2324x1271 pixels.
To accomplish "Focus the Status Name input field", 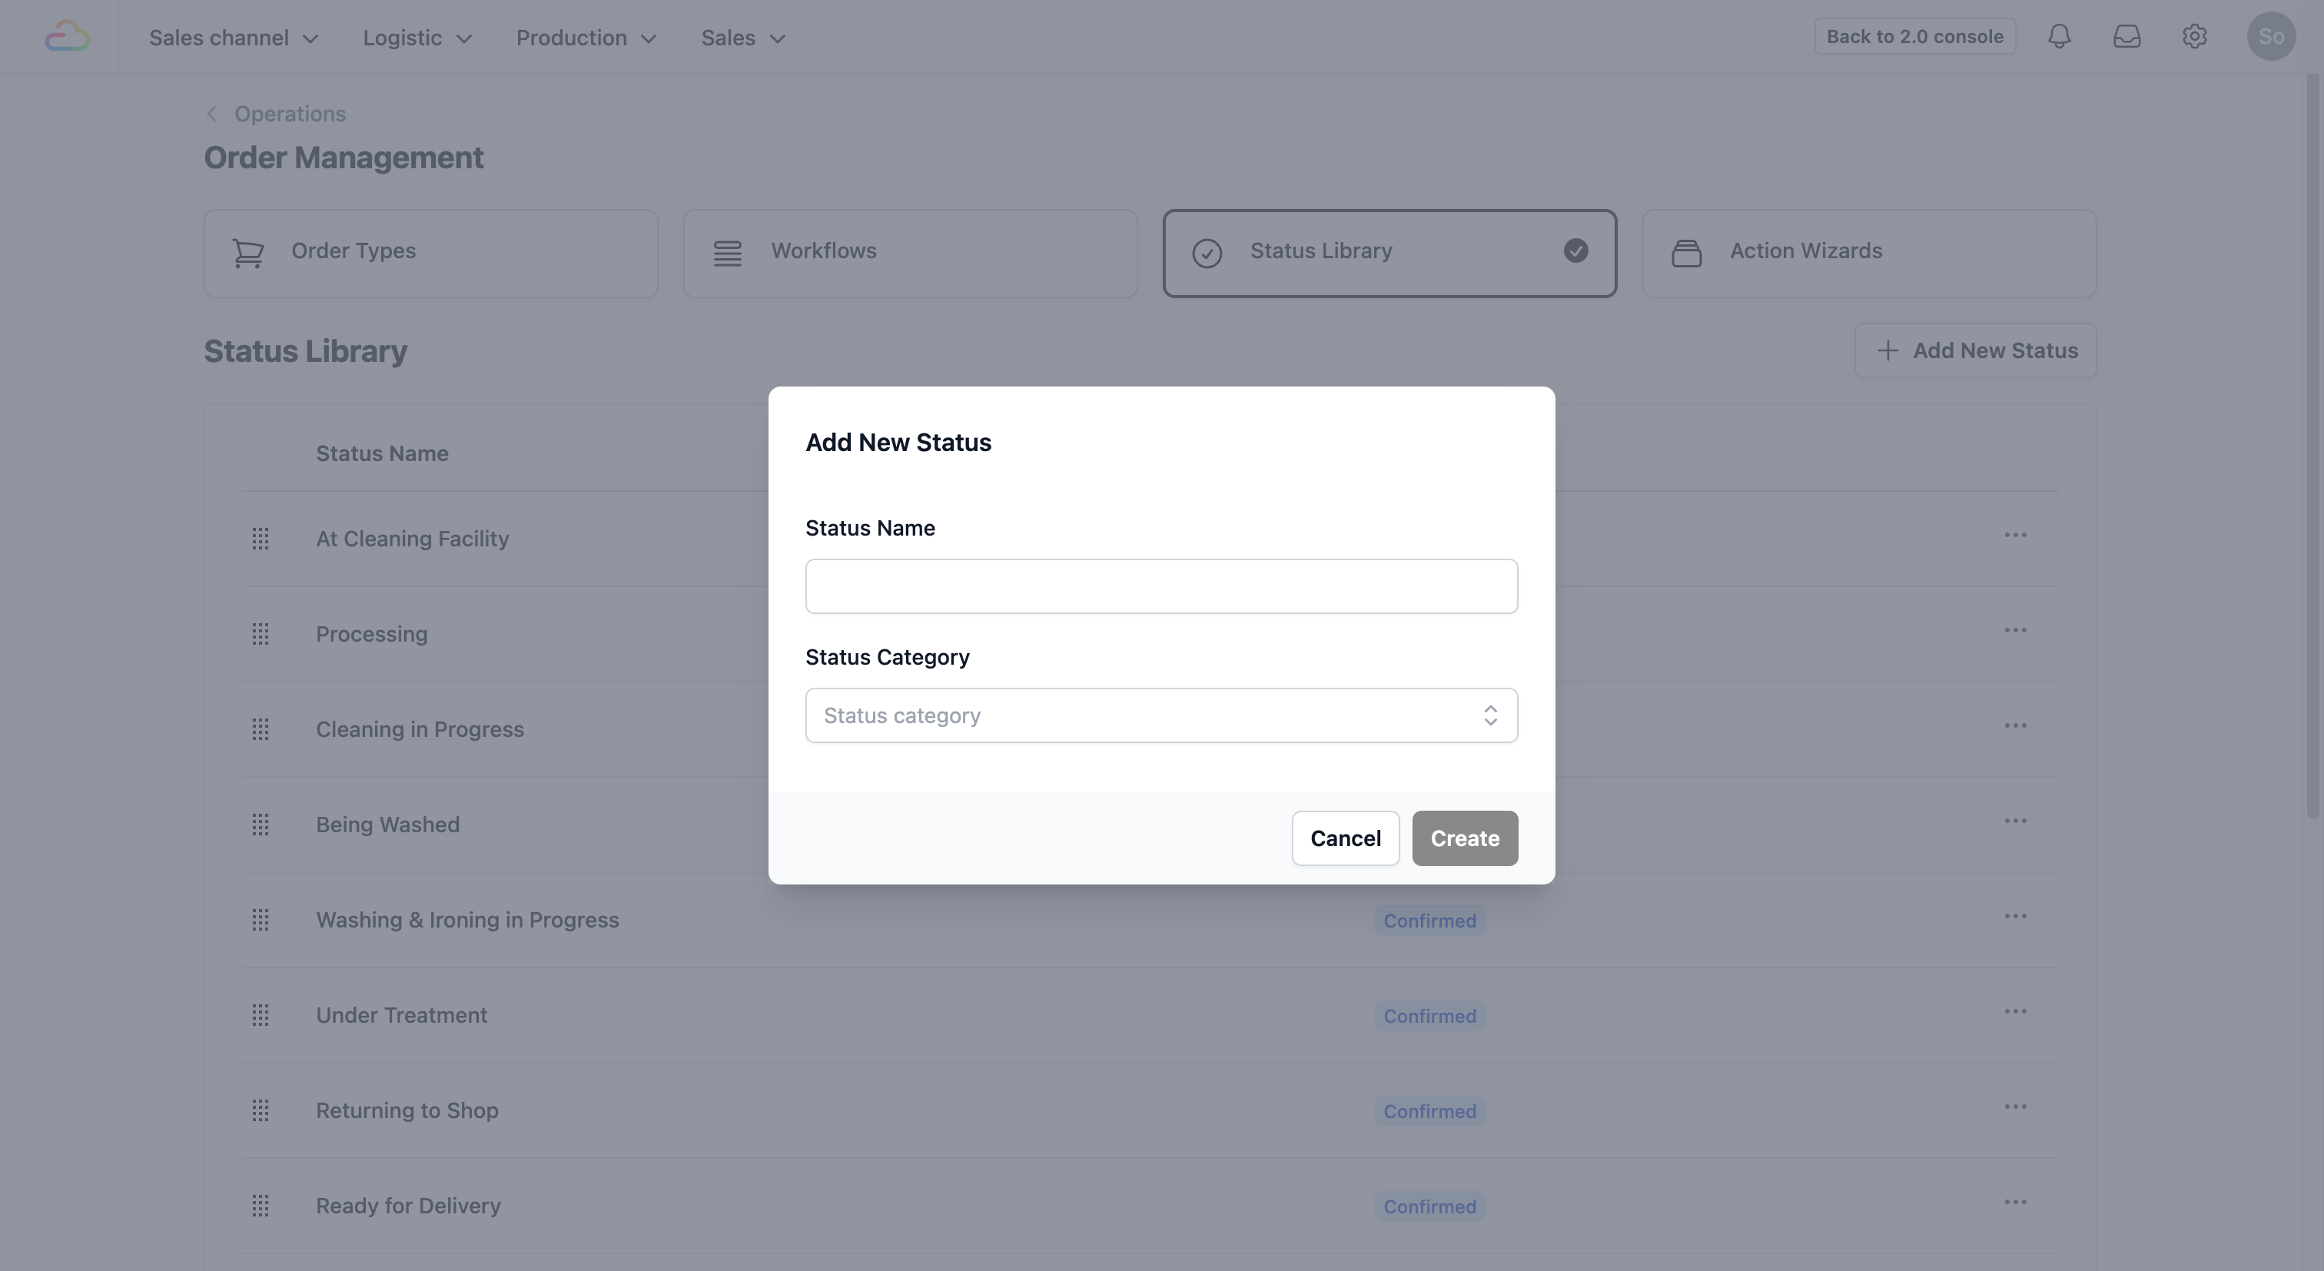I will 1160,586.
